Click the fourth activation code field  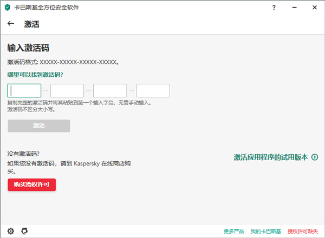(153, 90)
